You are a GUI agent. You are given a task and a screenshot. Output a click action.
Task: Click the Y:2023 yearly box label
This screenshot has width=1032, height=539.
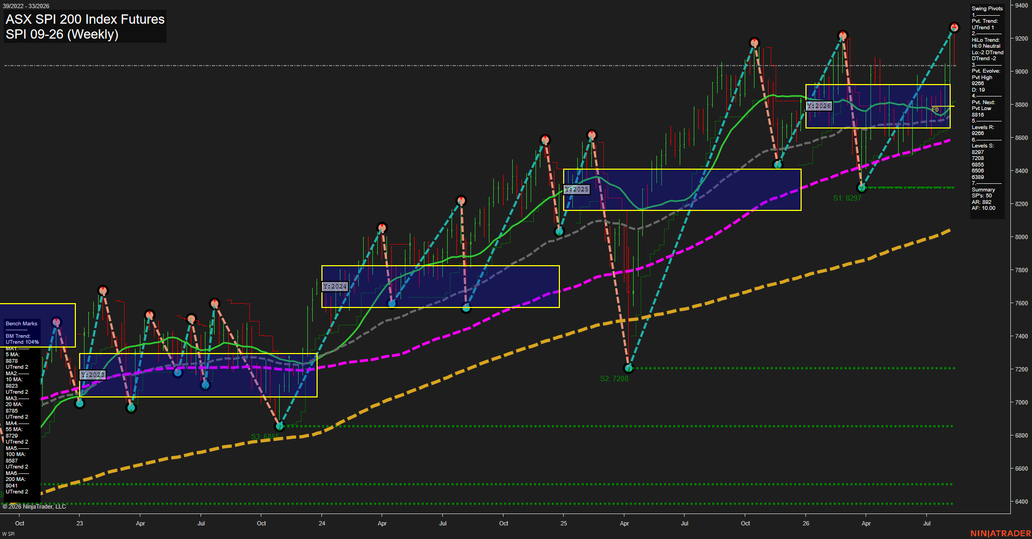point(93,375)
